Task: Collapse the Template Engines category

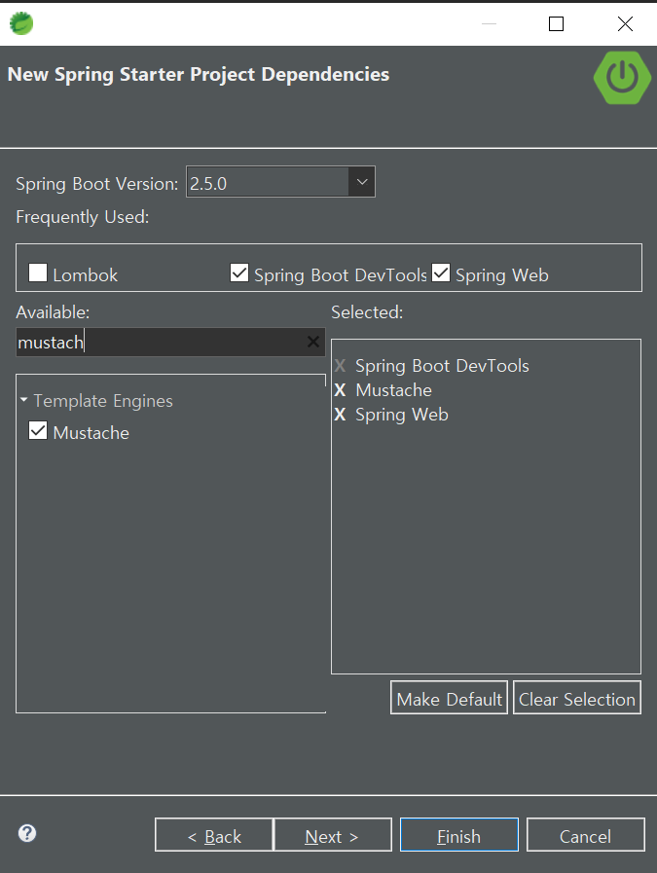Action: 24,400
